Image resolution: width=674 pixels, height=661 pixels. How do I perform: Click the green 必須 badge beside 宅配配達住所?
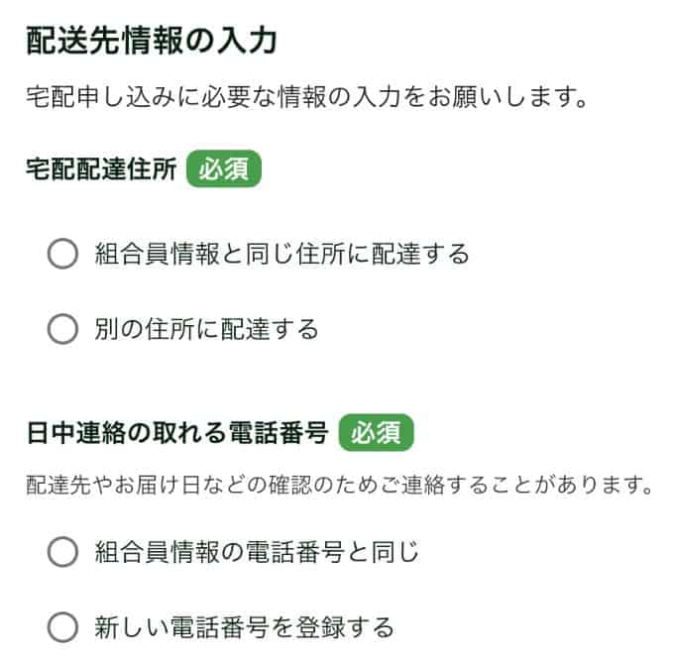pyautogui.click(x=224, y=169)
